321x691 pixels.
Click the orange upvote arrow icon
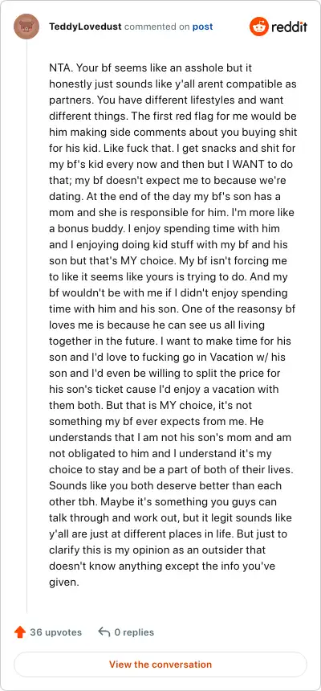20,632
